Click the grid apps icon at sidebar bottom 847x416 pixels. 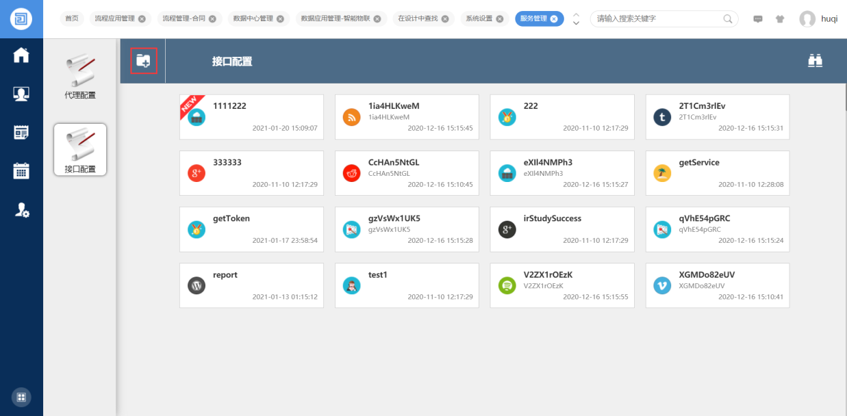coord(21,397)
